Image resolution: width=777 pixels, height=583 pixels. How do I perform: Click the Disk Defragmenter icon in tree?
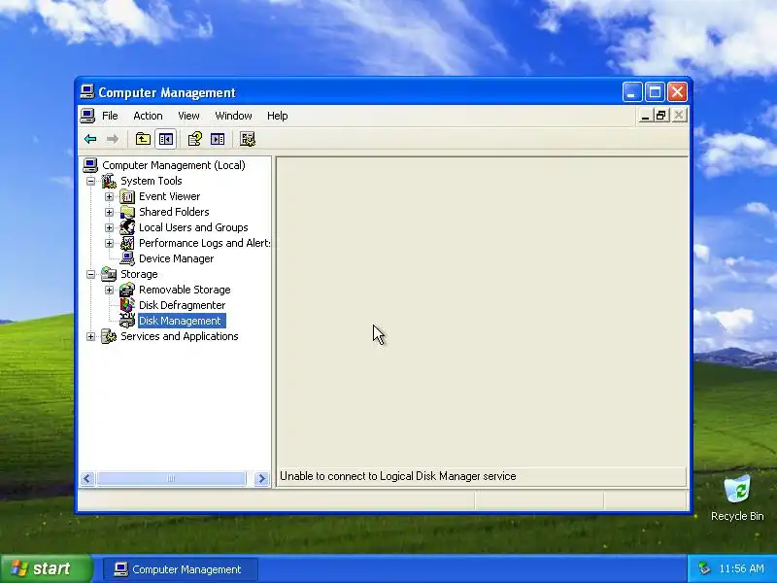click(x=127, y=305)
